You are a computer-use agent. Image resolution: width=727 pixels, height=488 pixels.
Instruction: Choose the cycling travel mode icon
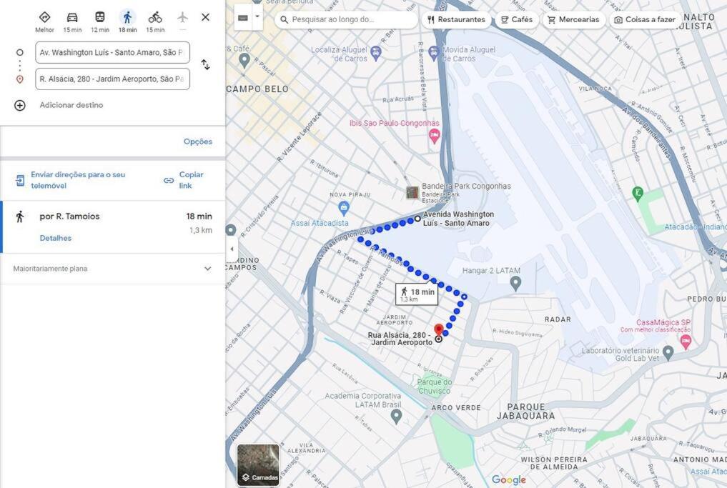[155, 18]
